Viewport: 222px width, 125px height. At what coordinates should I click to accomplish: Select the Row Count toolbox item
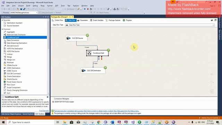point(11,85)
